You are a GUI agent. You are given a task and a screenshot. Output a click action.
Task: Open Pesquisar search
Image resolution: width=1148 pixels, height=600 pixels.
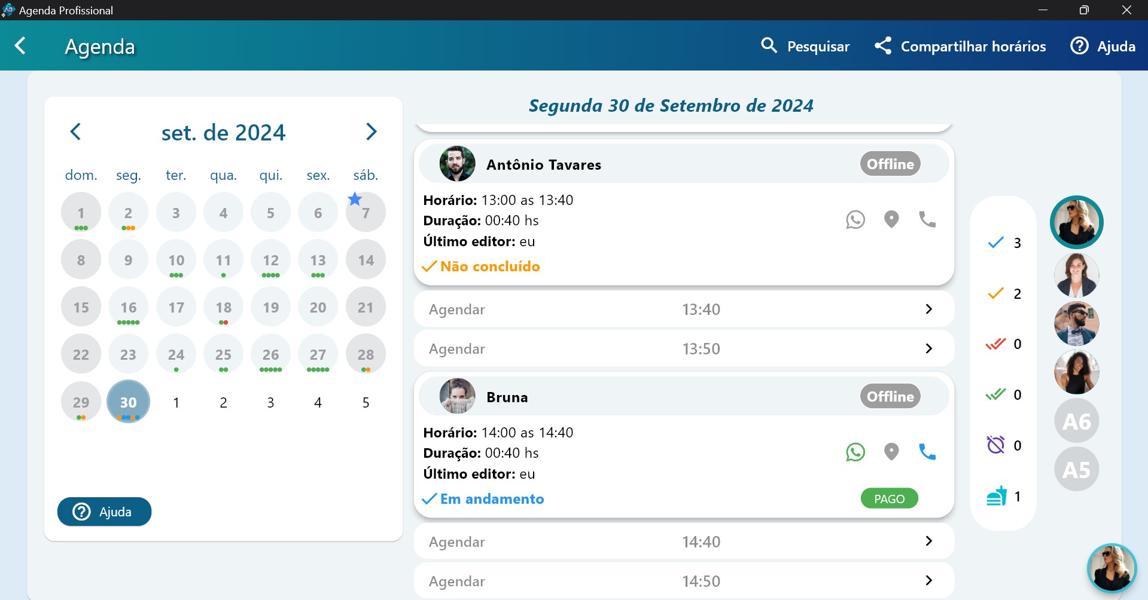click(805, 46)
